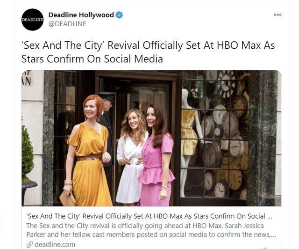
Task: Click the card description starting 'The Sex and the City revival'
Action: (151, 230)
